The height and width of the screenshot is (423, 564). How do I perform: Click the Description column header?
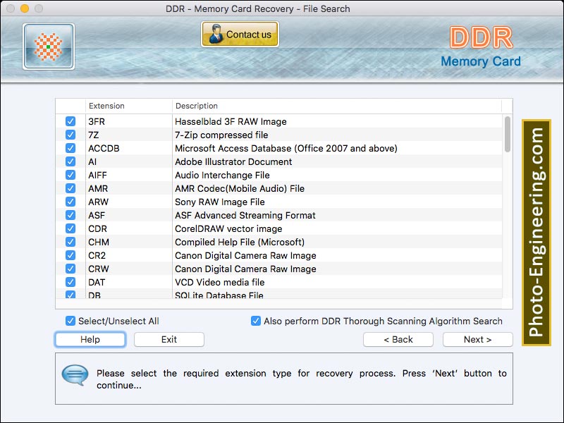pos(197,106)
